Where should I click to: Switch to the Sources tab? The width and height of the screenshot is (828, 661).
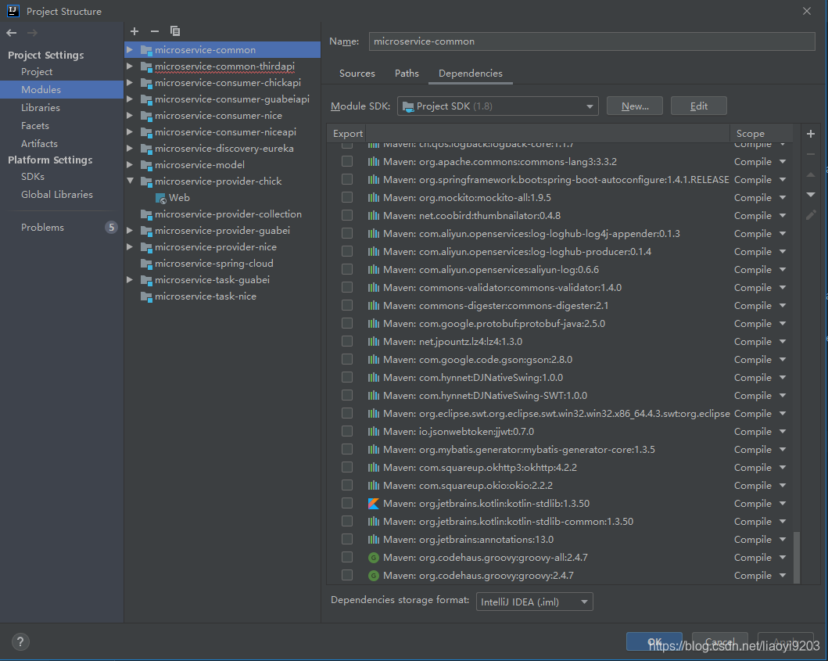[357, 74]
